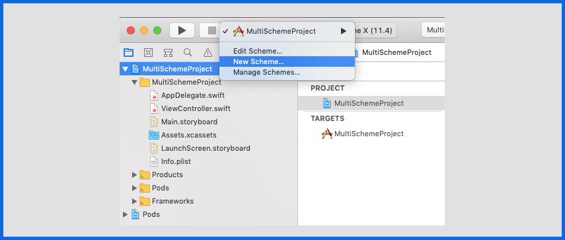The image size is (565, 240).
Task: Click the green zoom window button
Action: tap(157, 30)
